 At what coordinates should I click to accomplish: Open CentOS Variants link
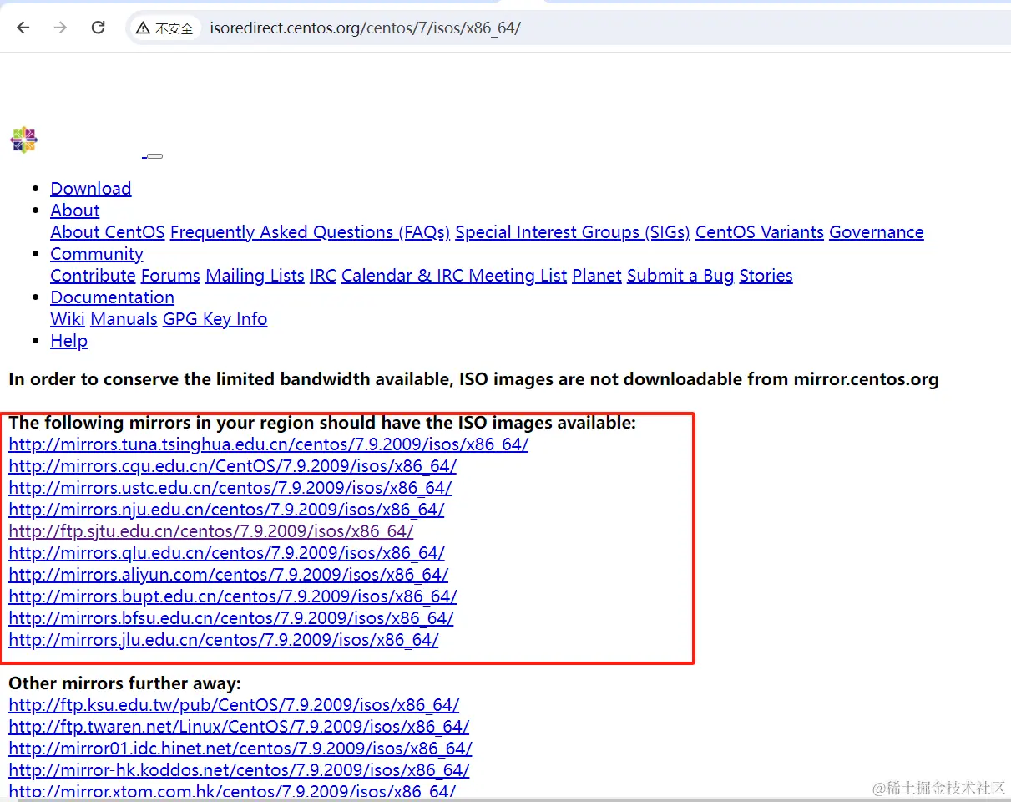(x=760, y=232)
